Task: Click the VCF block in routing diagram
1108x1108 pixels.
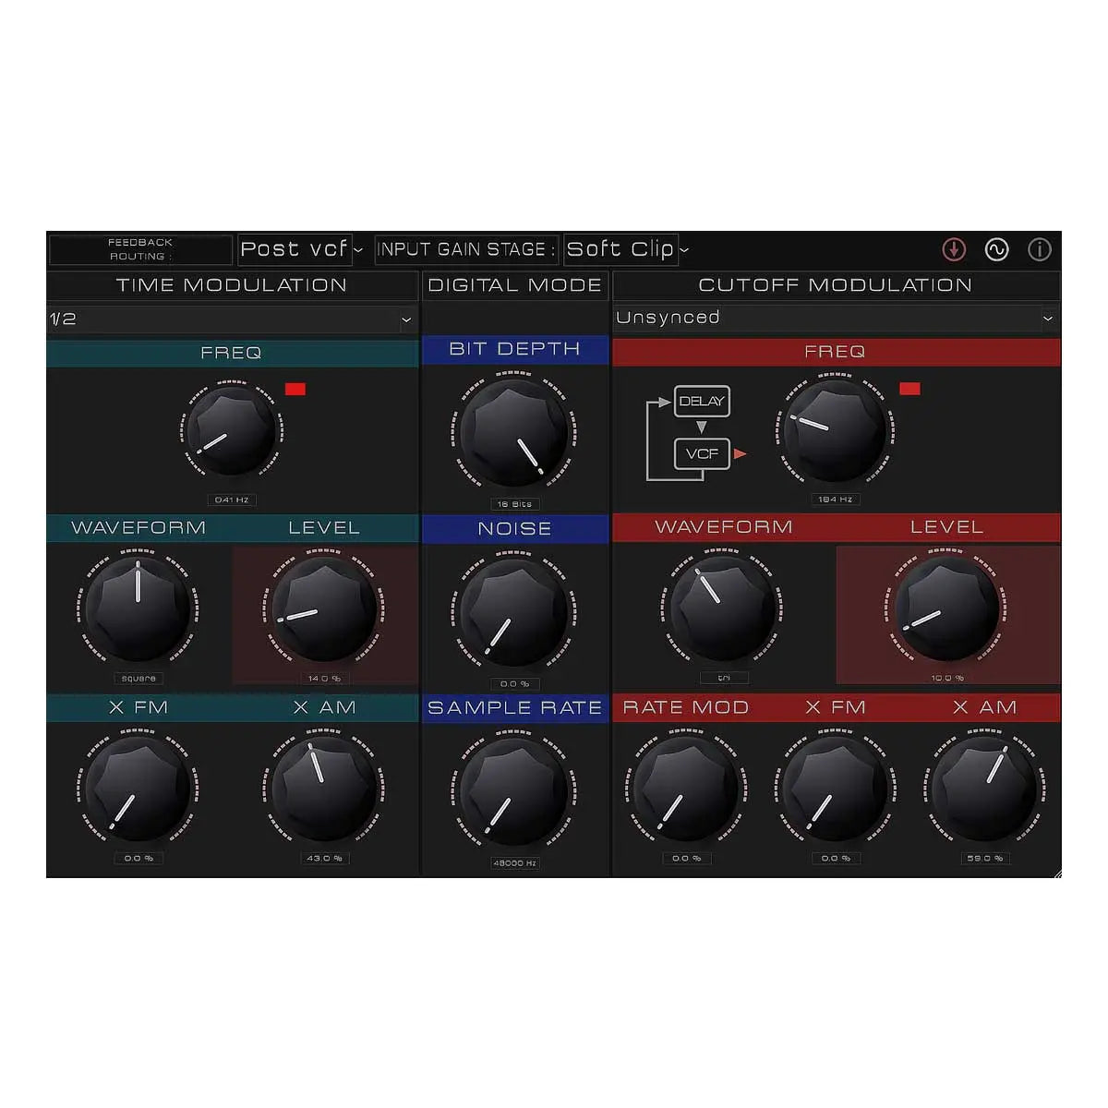Action: [704, 453]
